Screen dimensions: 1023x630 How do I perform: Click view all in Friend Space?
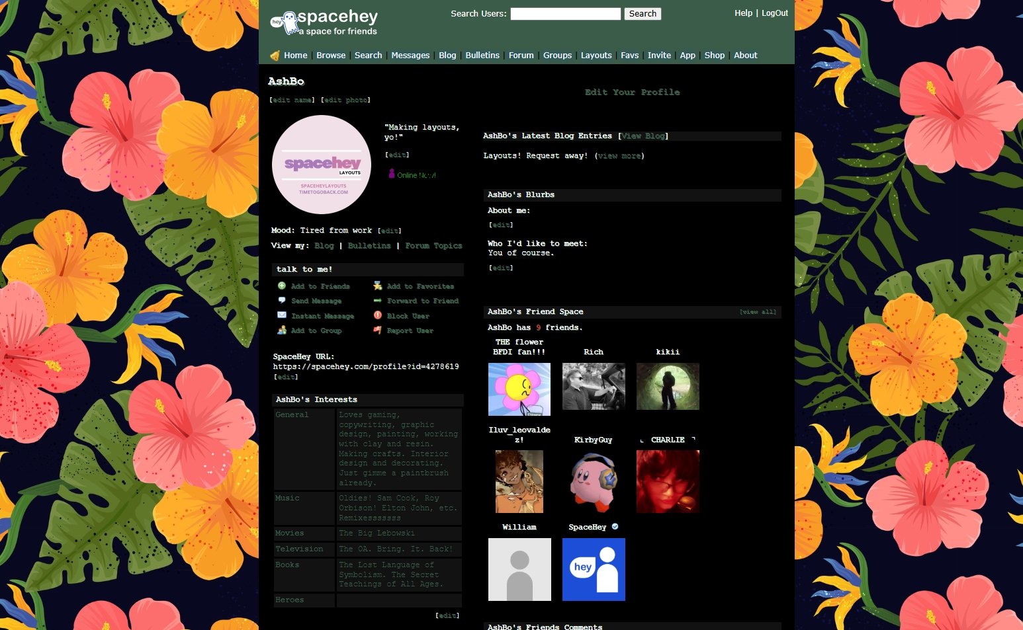[x=758, y=312]
